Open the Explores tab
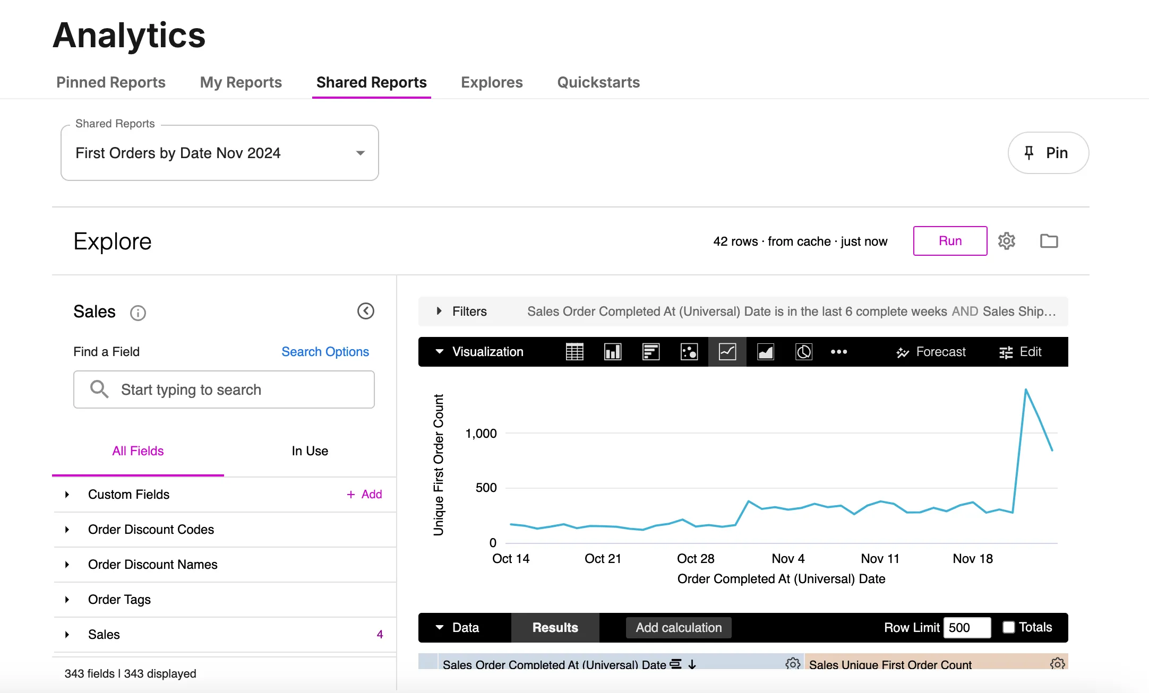The image size is (1149, 693). pos(492,82)
